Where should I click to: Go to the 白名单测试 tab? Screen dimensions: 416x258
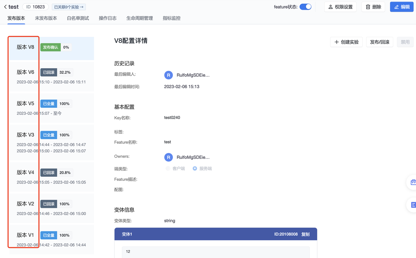point(78,18)
